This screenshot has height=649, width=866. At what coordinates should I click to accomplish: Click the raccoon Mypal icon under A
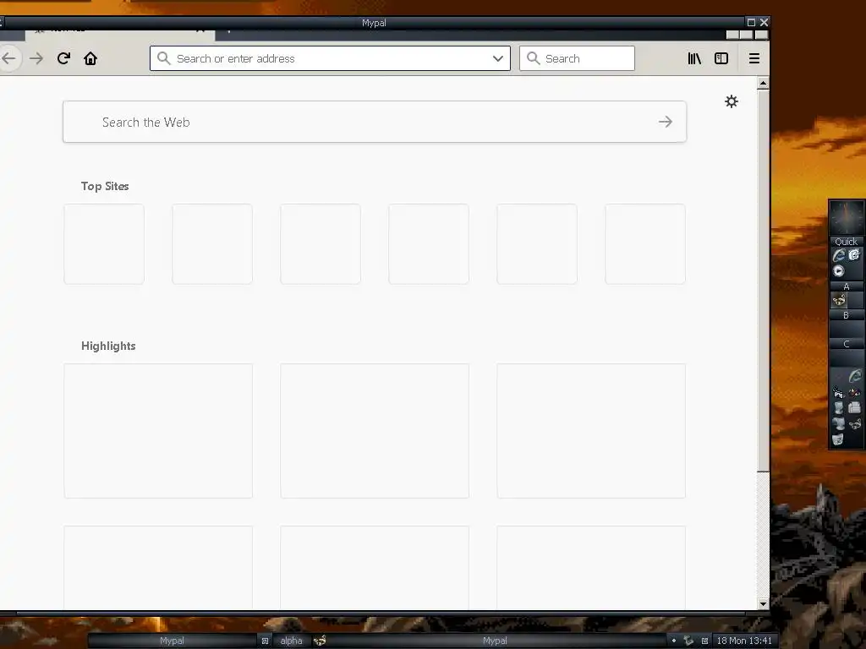click(x=838, y=300)
